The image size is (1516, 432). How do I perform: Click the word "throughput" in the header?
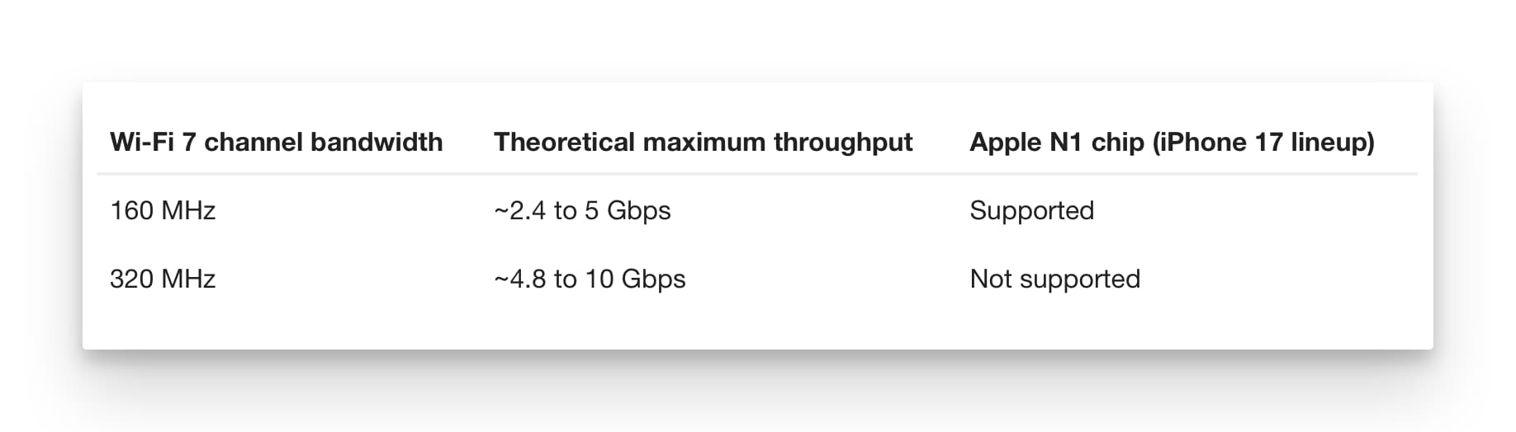click(x=843, y=143)
